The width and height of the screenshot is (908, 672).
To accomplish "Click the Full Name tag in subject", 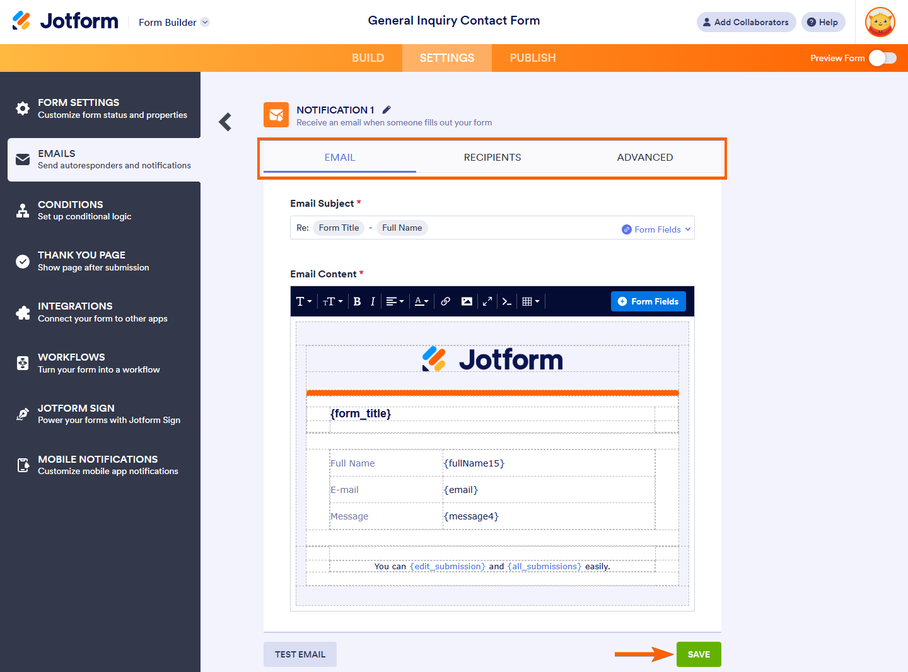I will 402,228.
